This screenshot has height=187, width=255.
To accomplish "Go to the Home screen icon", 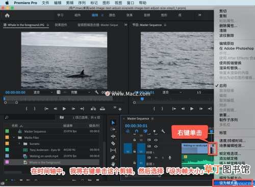I will click(x=7, y=16).
